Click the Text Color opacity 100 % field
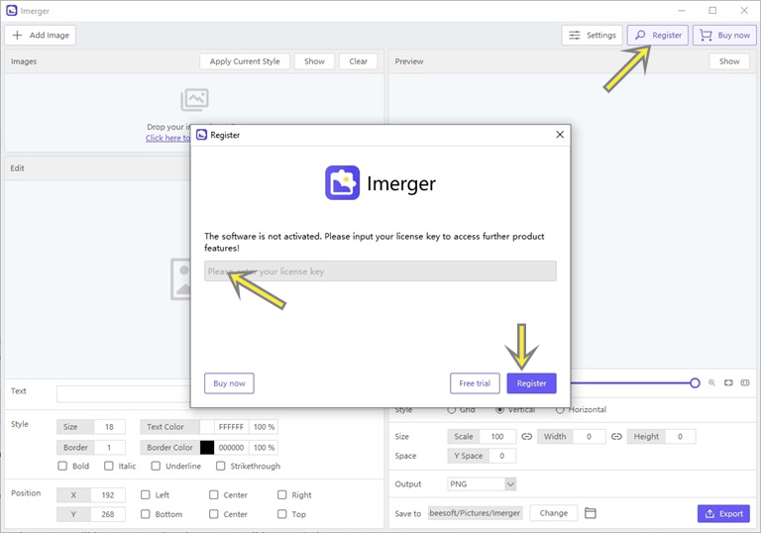This screenshot has width=761, height=533. click(x=264, y=427)
